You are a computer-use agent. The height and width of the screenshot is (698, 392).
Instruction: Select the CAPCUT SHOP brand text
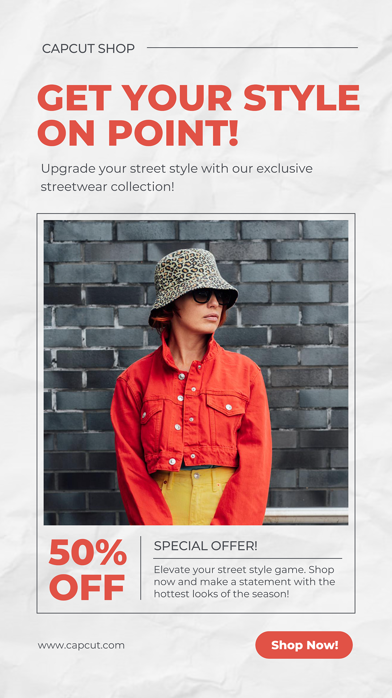point(88,48)
